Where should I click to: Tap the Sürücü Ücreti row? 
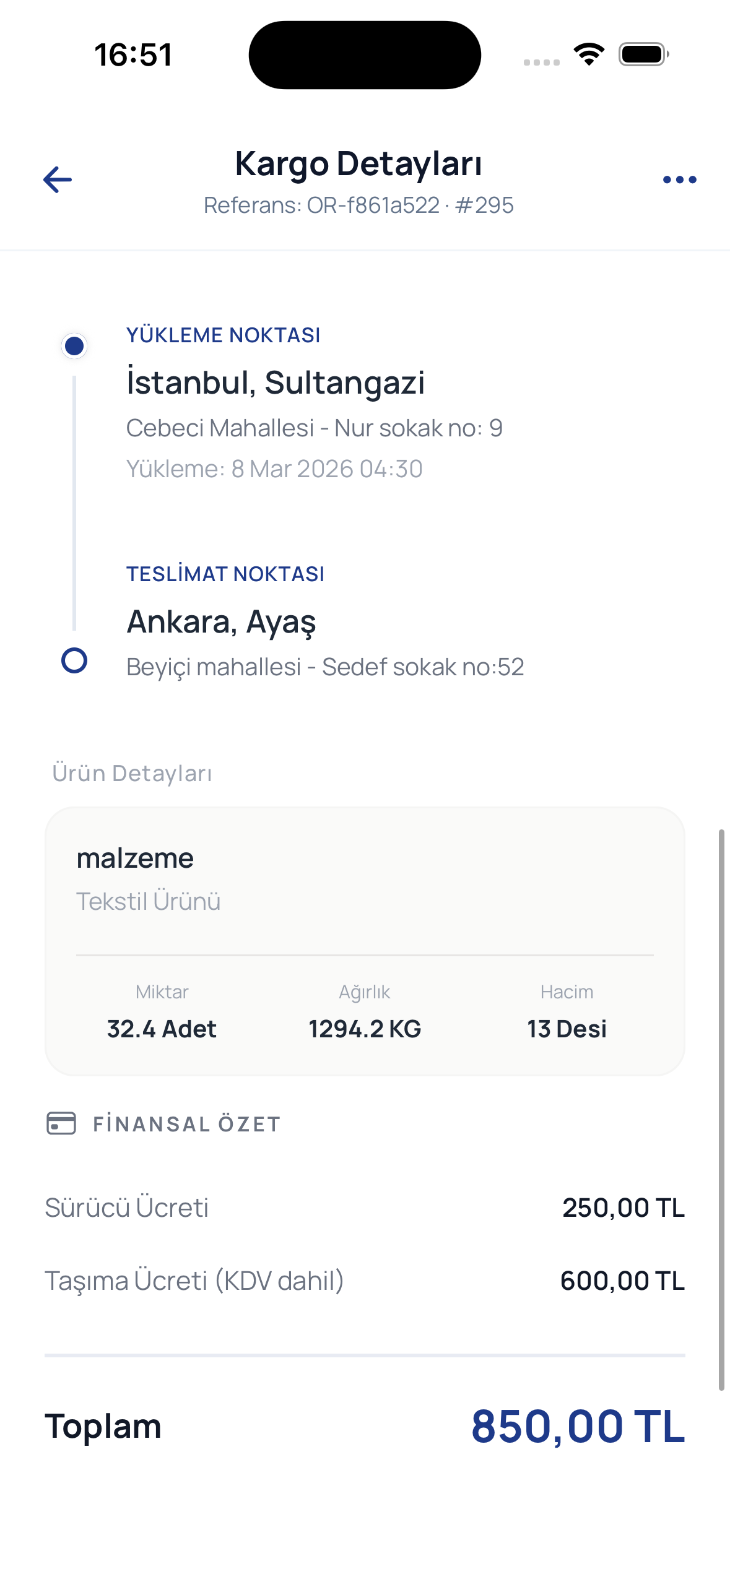click(365, 1208)
